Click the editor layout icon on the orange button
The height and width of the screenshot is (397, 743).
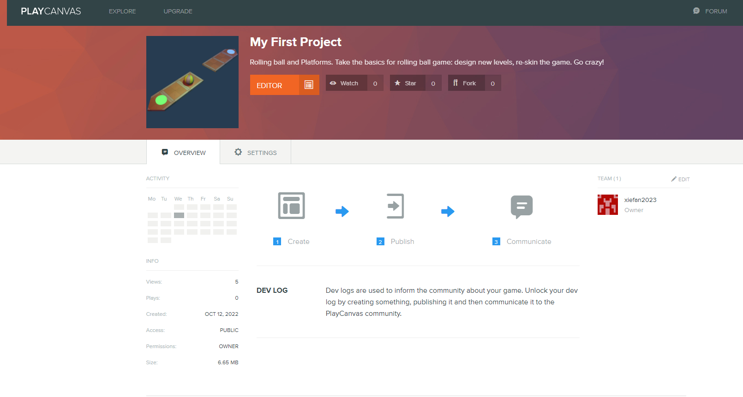pyautogui.click(x=309, y=85)
